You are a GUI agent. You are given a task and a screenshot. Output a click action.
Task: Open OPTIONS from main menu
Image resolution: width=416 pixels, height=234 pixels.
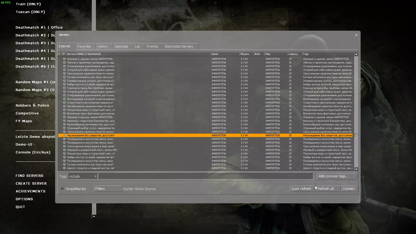24,199
